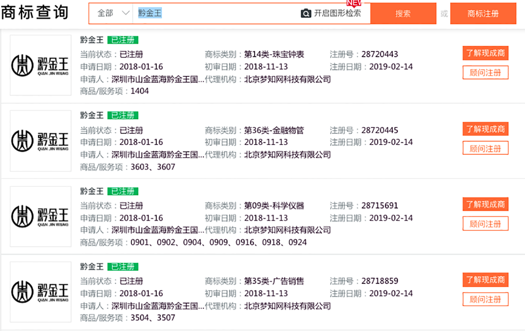Click the 已注册 badge in the 珠宝钟表 entry
The image size is (525, 331).
point(123,40)
